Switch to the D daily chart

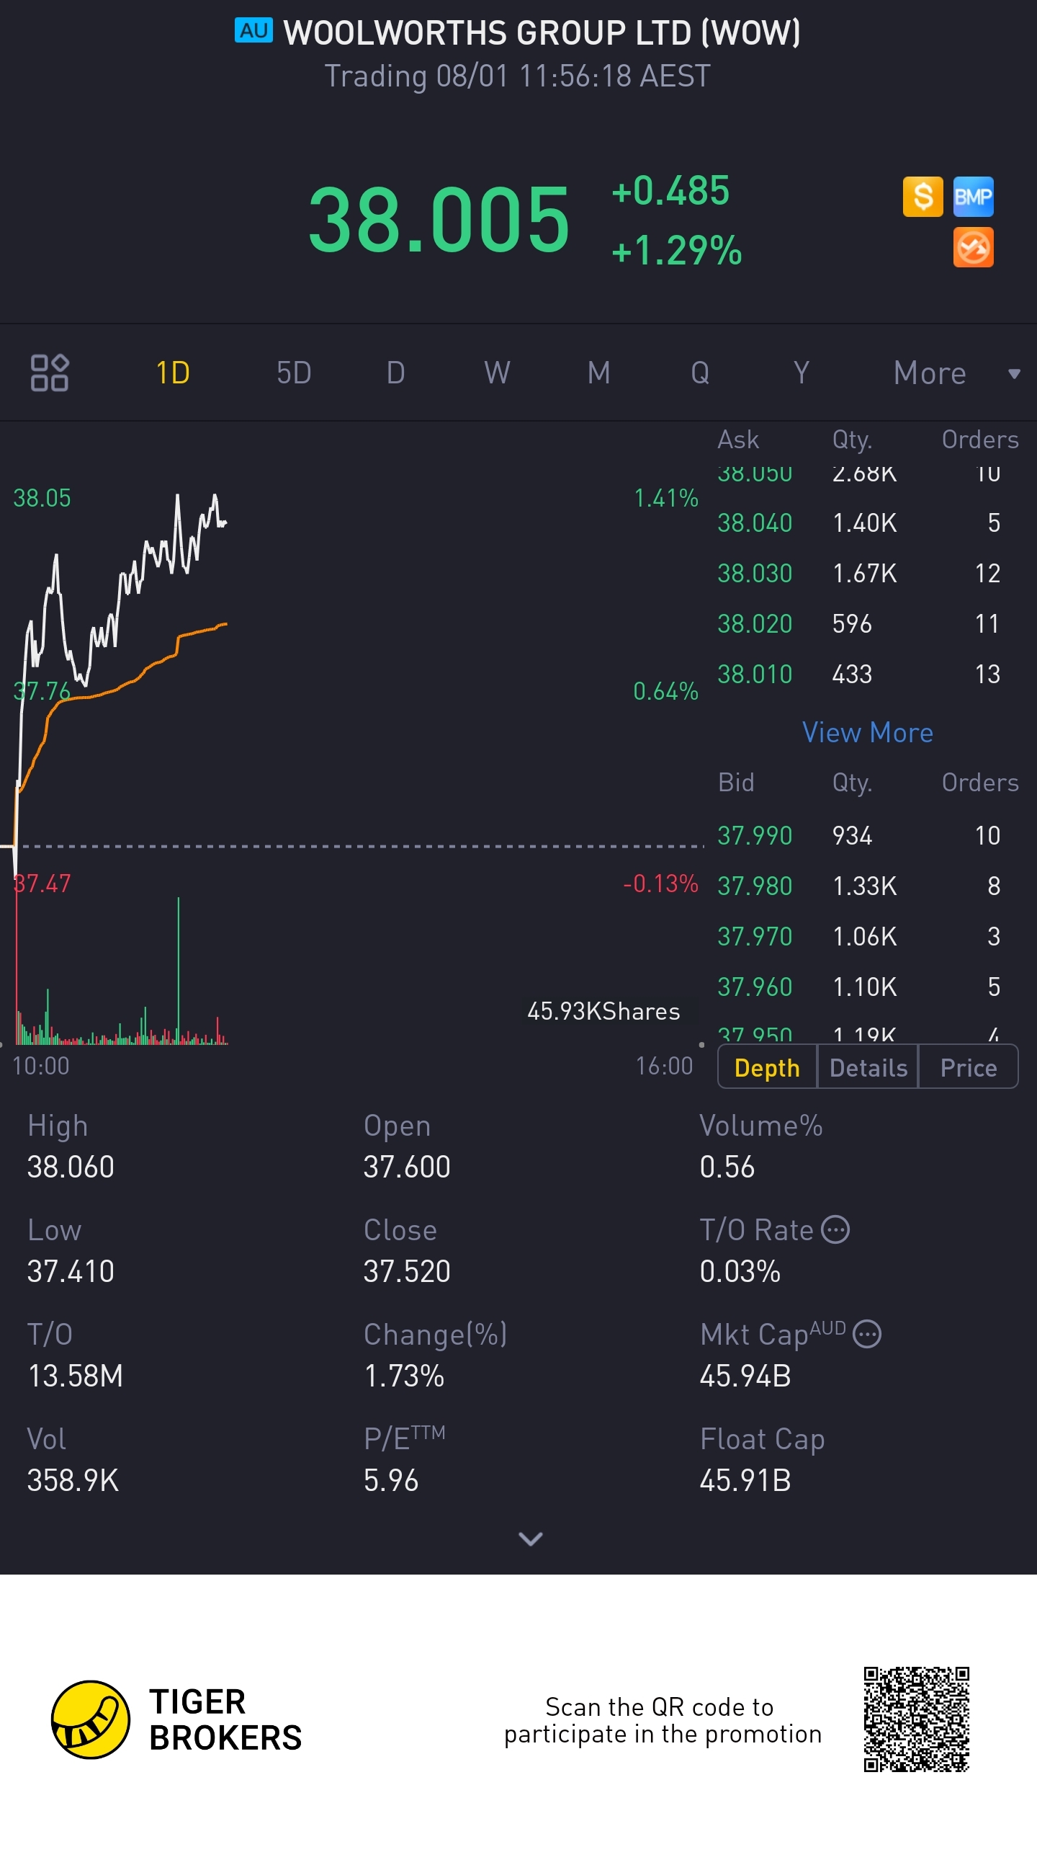coord(395,373)
